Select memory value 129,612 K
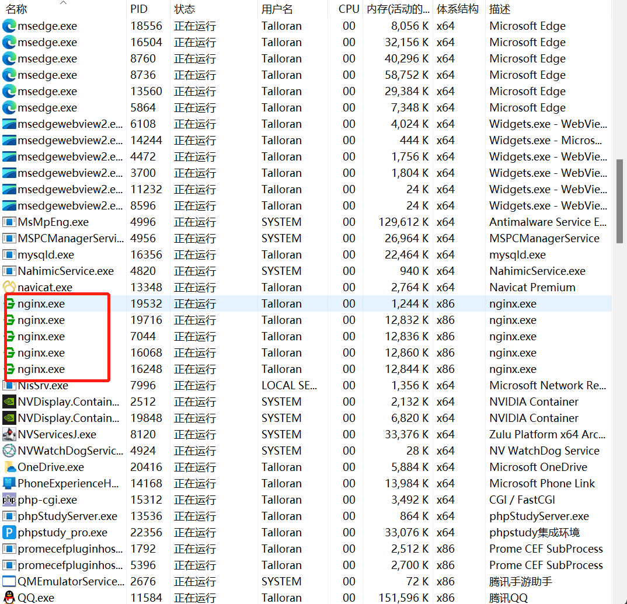 403,222
